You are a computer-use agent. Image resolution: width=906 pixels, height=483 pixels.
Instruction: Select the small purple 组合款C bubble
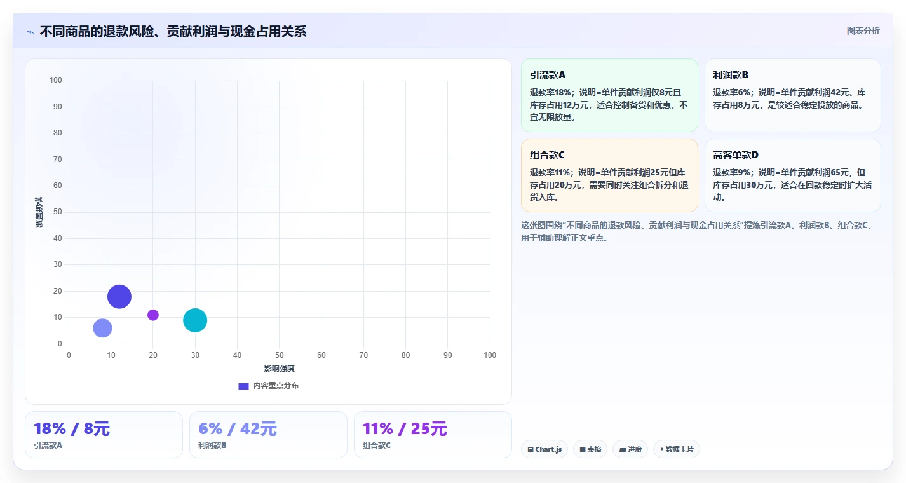(x=153, y=315)
